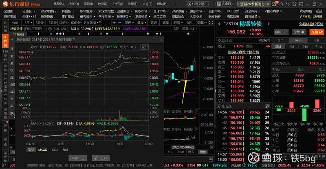The image size is (326, 169).
Task: Go to previous security left arrow
Action: pos(219,24)
